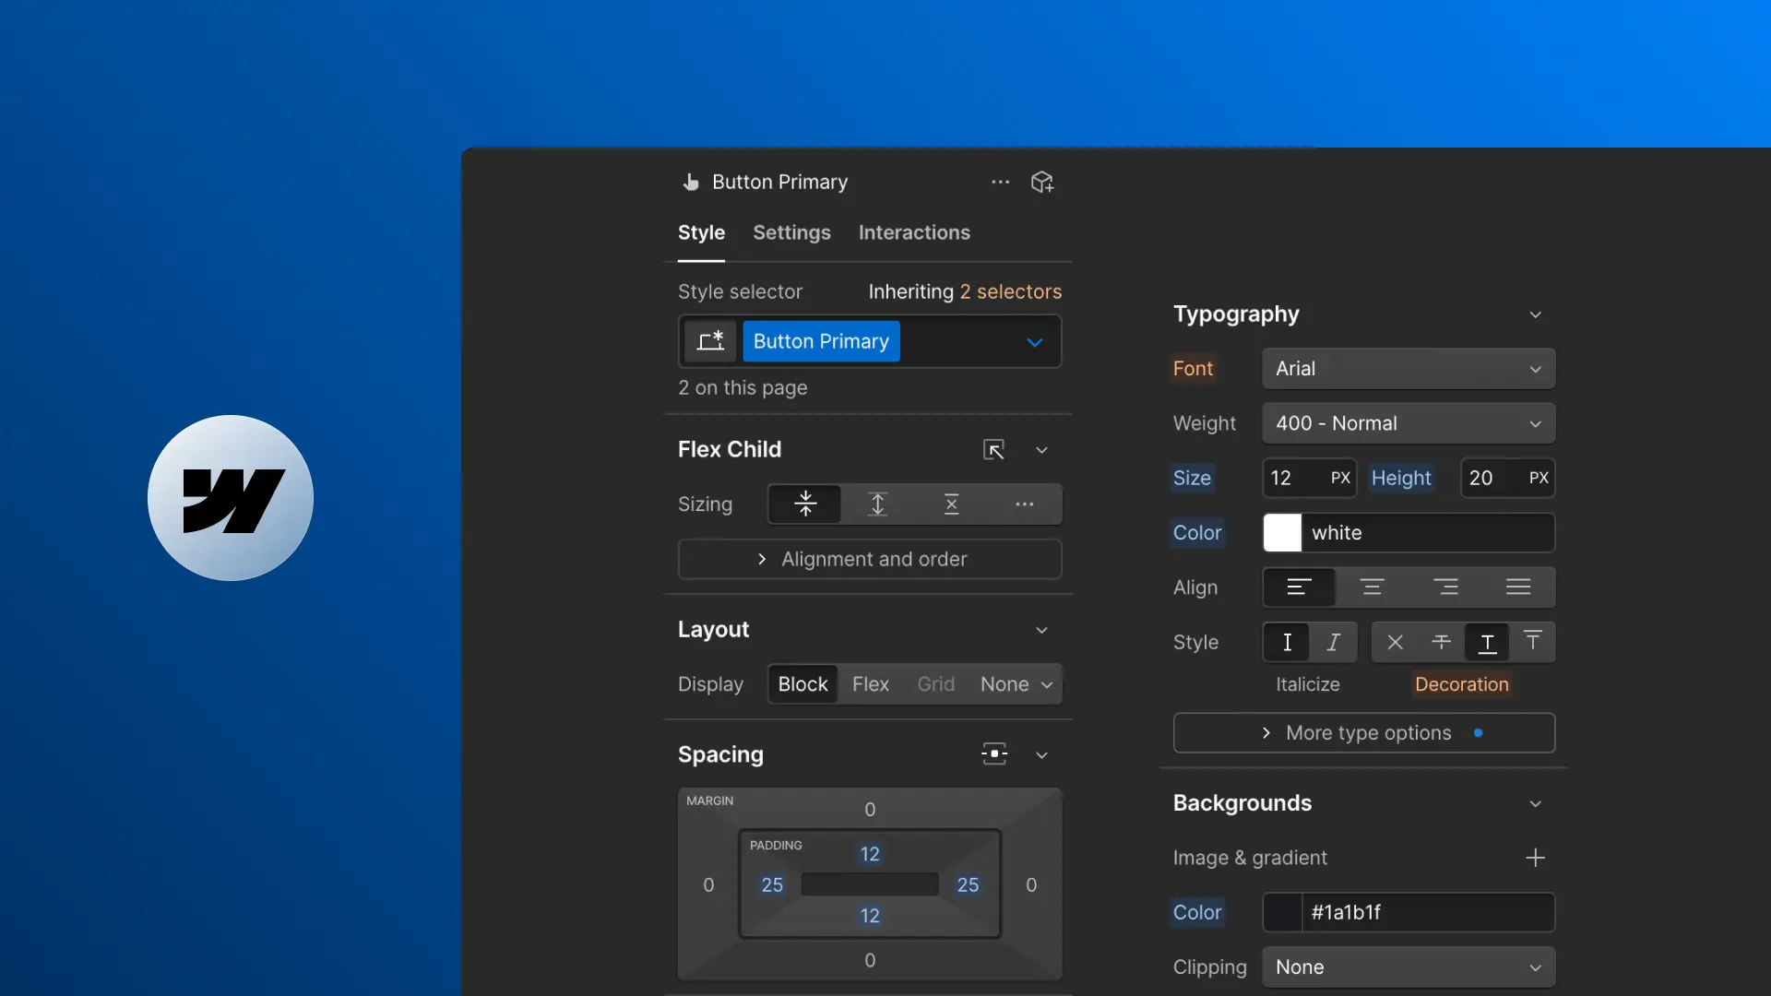Apply strikethrough decoration
Screen dimensions: 1771x996
point(1441,642)
